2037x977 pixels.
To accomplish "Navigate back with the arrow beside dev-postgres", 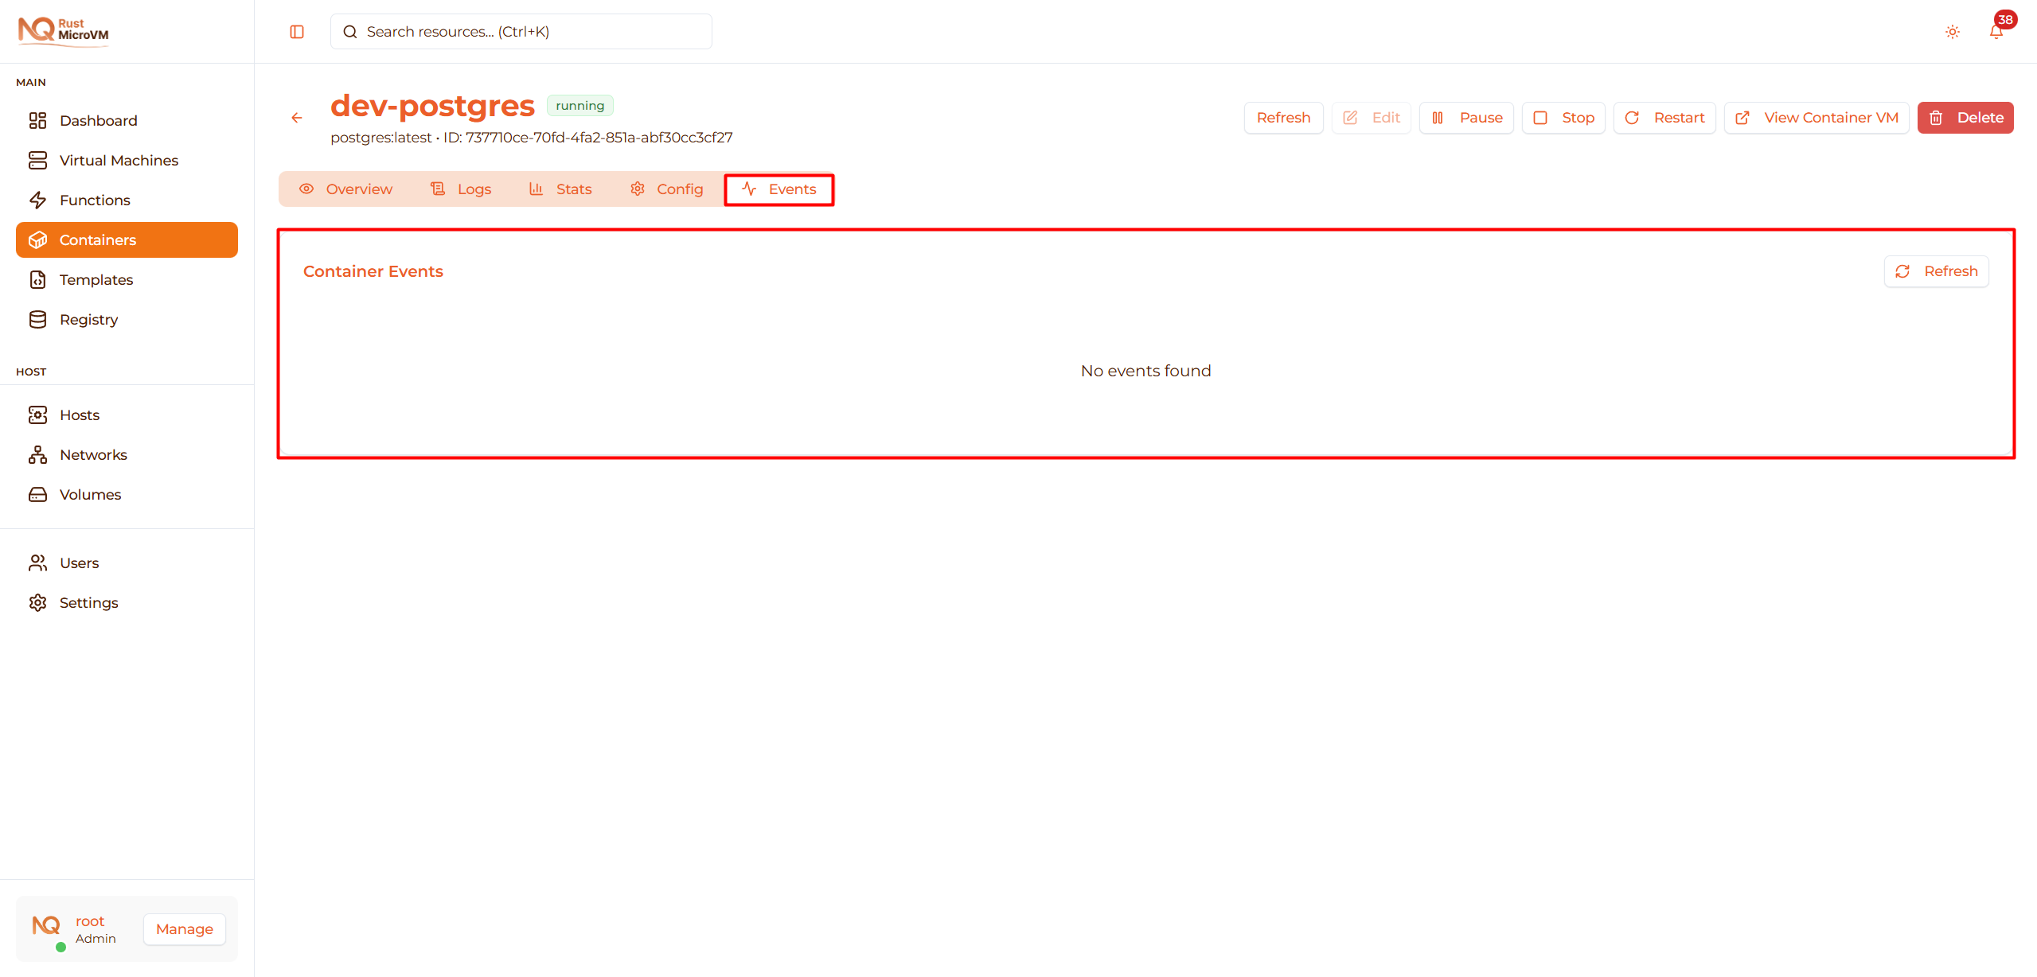I will 297,117.
